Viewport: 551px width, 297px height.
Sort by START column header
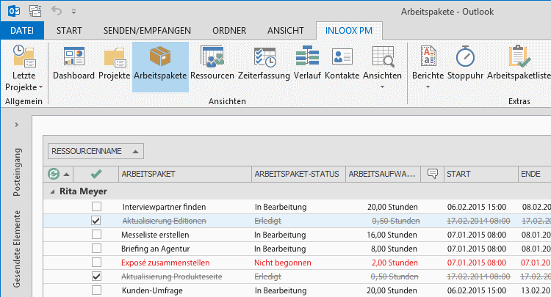[481, 174]
